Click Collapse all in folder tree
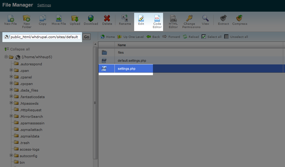 17,49
